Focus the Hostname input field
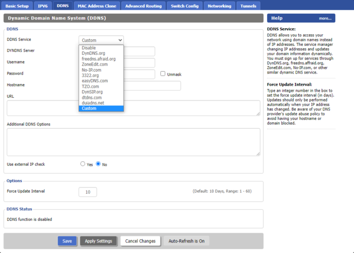 point(152,86)
